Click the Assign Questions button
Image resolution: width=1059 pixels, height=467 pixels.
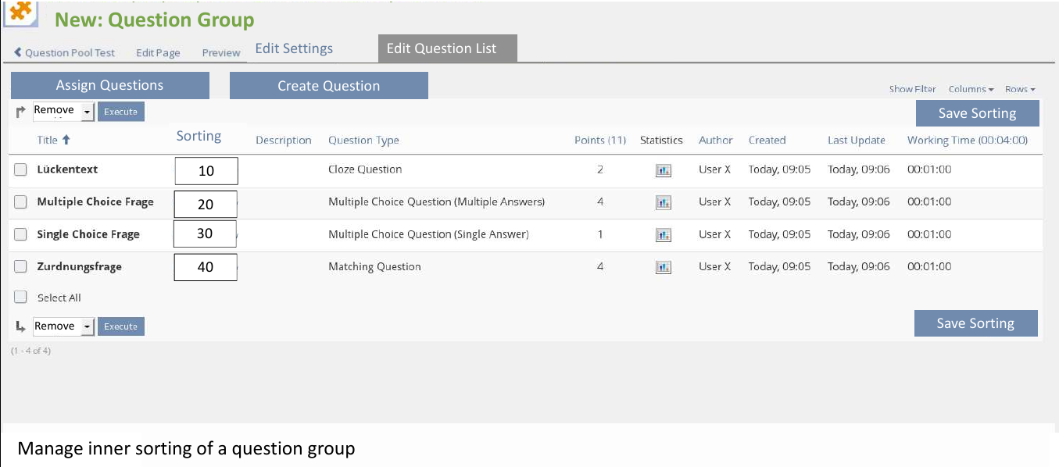[x=110, y=86]
